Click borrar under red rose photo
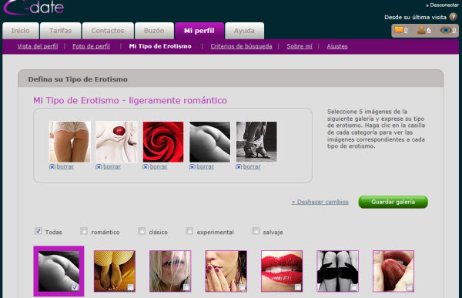This screenshot has height=298, width=462. coord(159,166)
